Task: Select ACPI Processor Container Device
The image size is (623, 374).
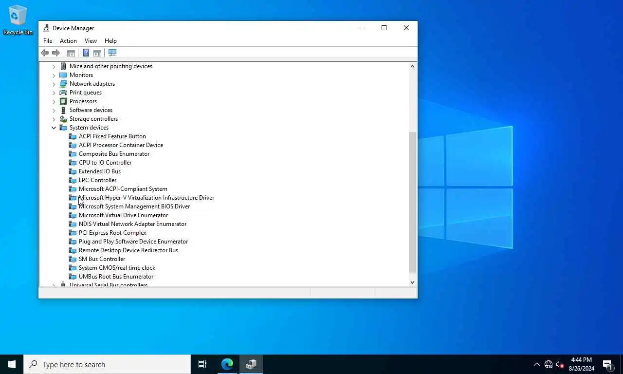Action: click(x=121, y=145)
